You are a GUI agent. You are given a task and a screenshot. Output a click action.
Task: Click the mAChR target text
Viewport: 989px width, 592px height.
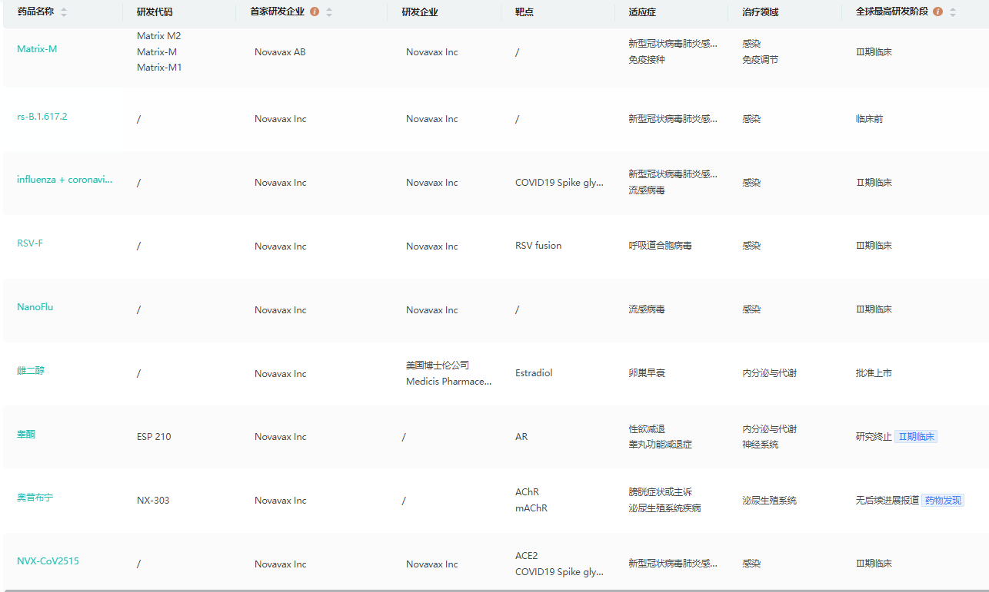pos(531,508)
